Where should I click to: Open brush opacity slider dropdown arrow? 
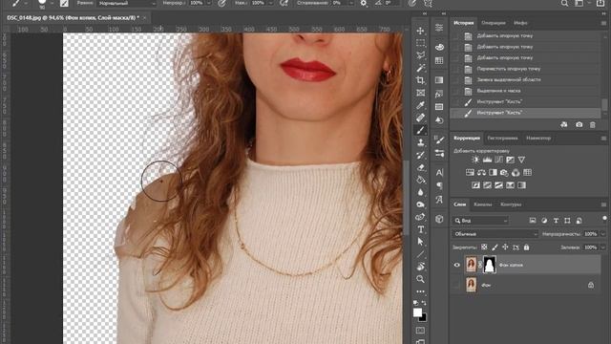[209, 4]
